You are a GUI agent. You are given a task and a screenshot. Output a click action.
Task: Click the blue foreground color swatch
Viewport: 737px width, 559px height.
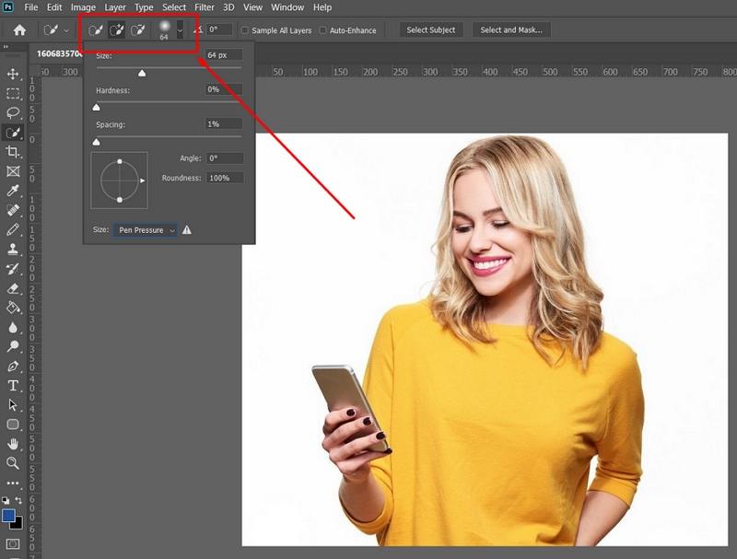click(x=8, y=516)
